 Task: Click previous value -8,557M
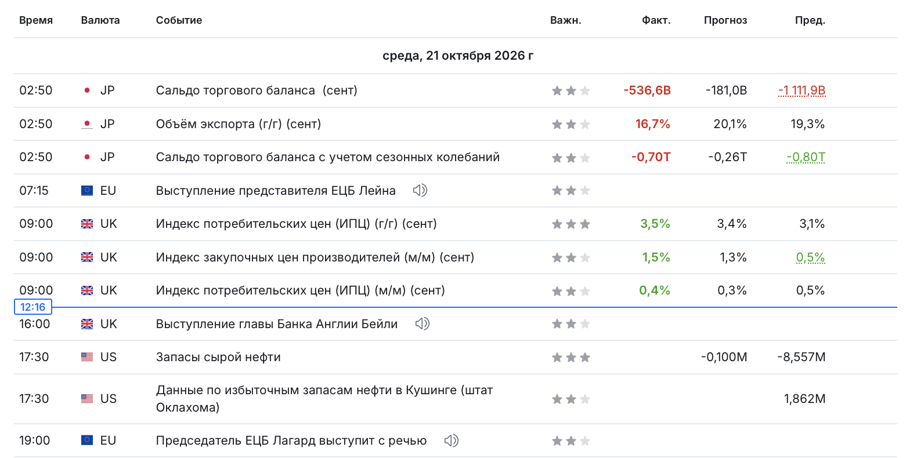[802, 357]
